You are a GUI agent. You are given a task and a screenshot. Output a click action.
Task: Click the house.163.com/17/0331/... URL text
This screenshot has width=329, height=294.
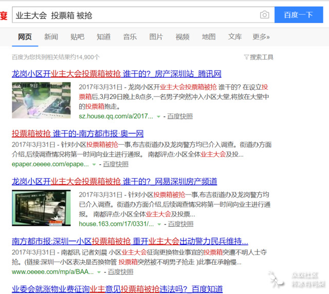[x=117, y=224]
